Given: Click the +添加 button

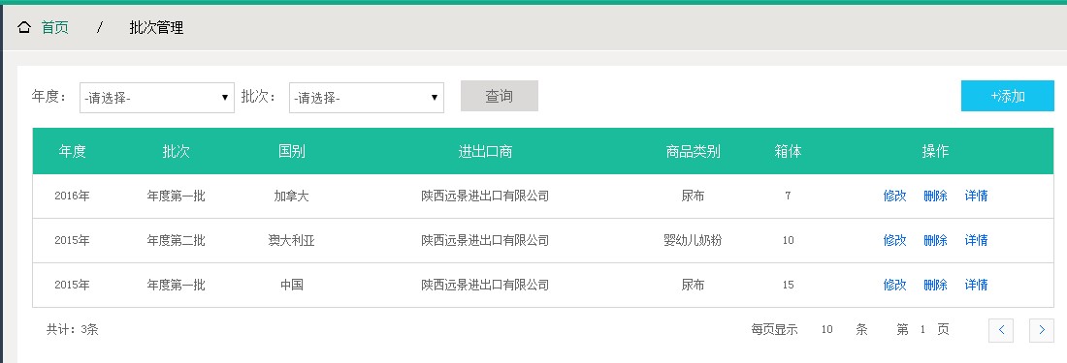Looking at the screenshot, I should click(x=1008, y=97).
